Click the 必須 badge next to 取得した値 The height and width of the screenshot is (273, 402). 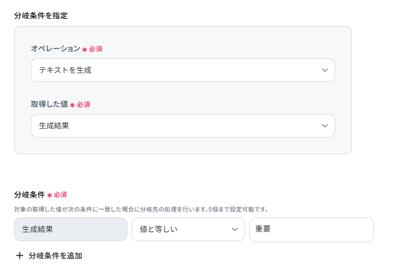pos(83,104)
